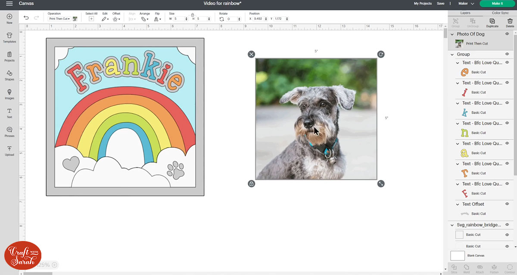Screen dimensions: 517x275
Task: Hide the Photo Of Dog layer
Action: pyautogui.click(x=507, y=34)
